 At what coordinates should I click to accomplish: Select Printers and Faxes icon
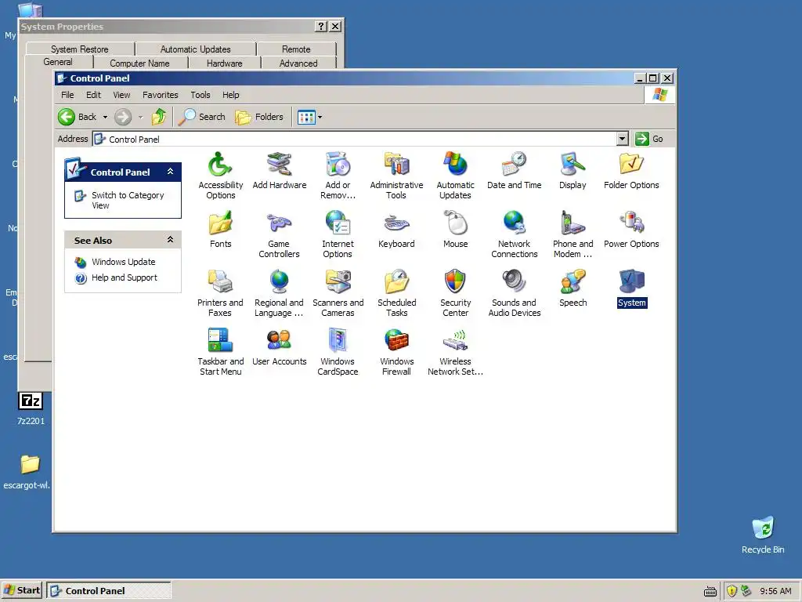click(220, 293)
